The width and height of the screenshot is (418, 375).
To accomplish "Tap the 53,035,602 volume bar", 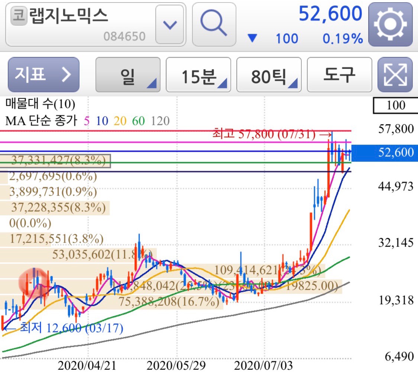I will [x=78, y=254].
